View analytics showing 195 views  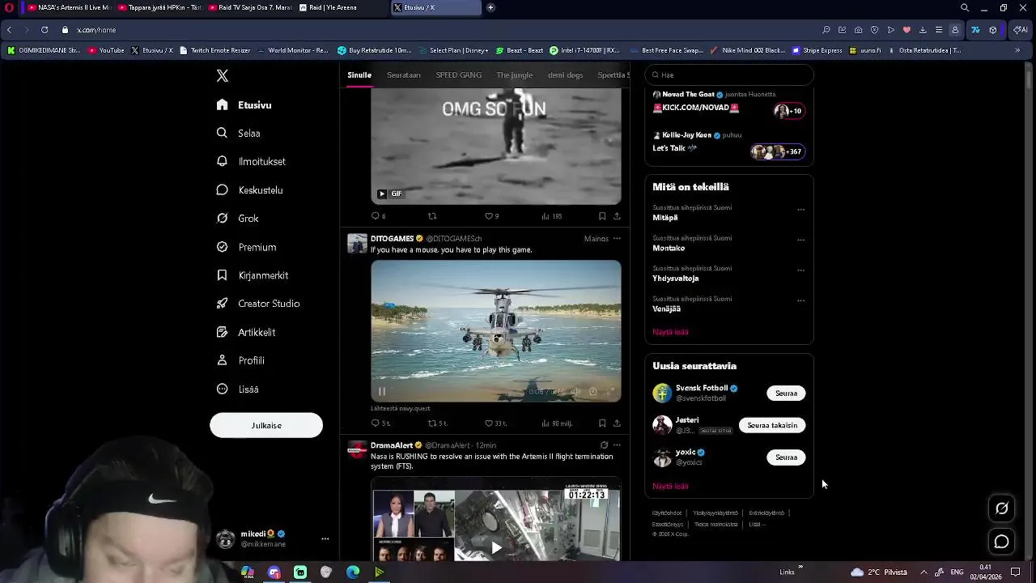[x=551, y=216]
